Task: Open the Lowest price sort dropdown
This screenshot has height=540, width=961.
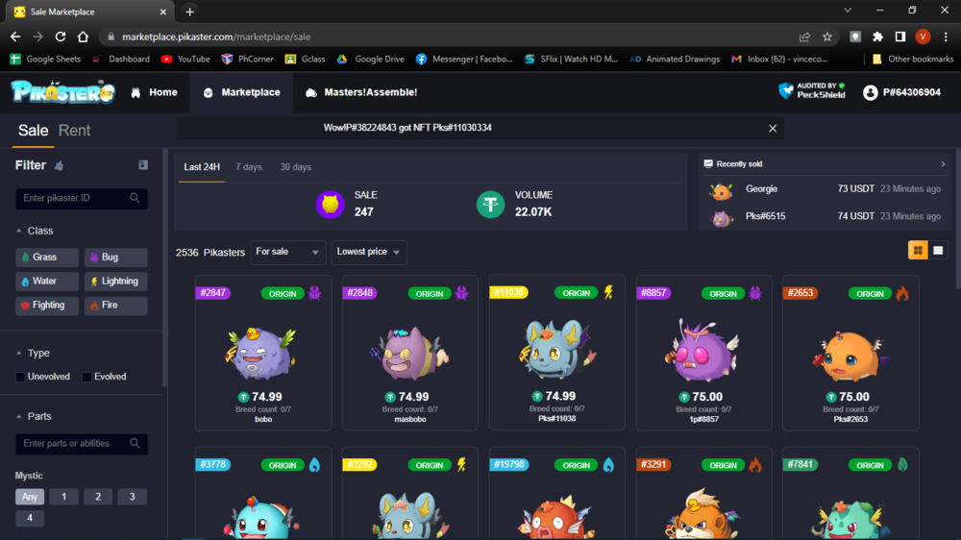Action: pyautogui.click(x=369, y=252)
